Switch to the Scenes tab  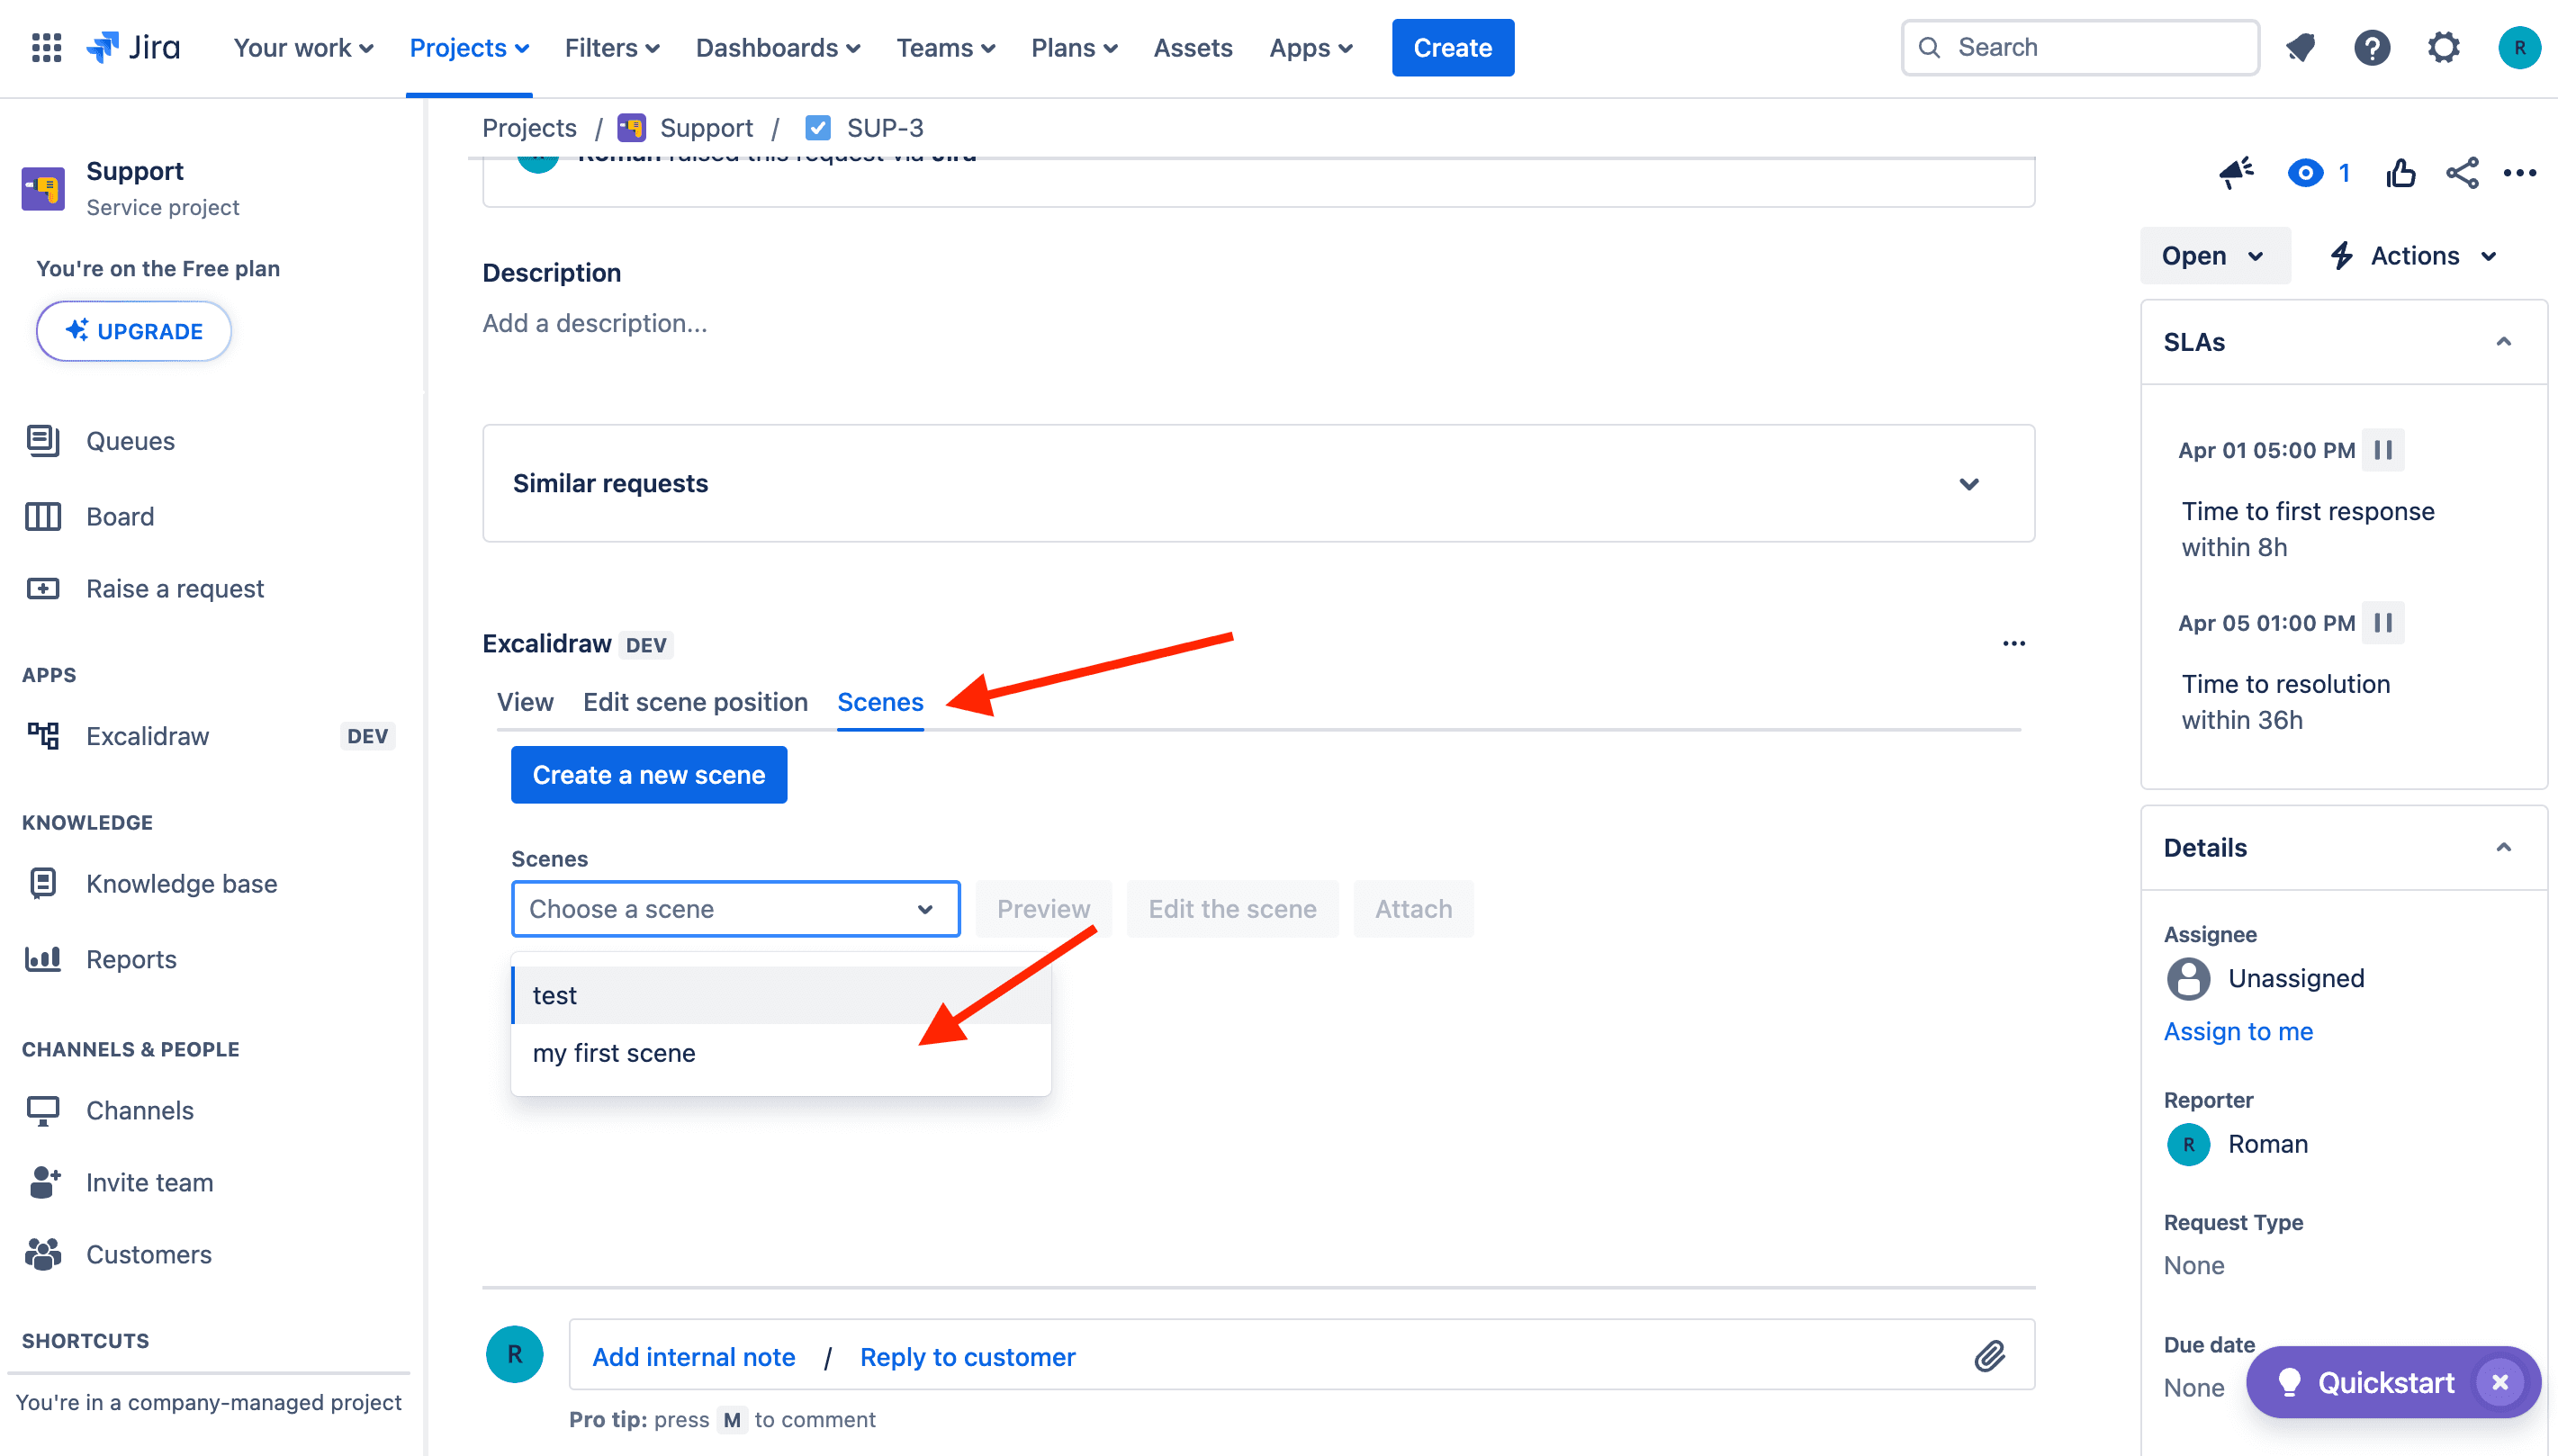[880, 701]
